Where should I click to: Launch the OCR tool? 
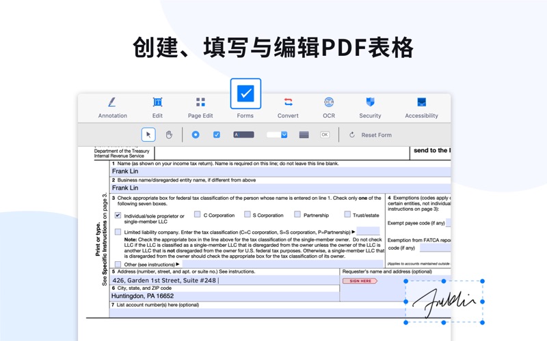(329, 102)
